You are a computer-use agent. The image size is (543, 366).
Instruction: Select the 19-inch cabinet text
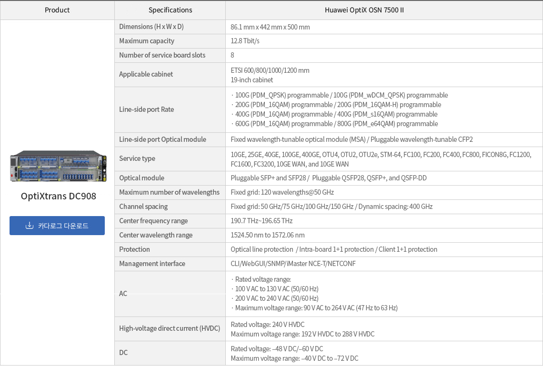click(252, 80)
